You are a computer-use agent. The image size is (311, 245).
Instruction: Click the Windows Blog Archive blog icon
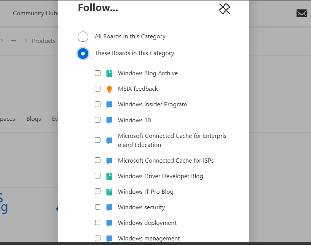(x=109, y=73)
